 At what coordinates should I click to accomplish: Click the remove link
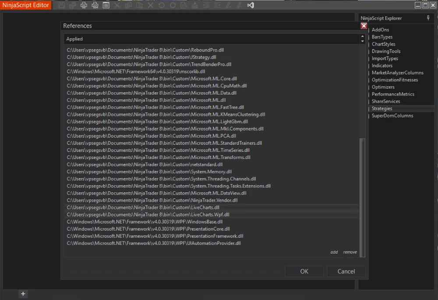(350, 252)
